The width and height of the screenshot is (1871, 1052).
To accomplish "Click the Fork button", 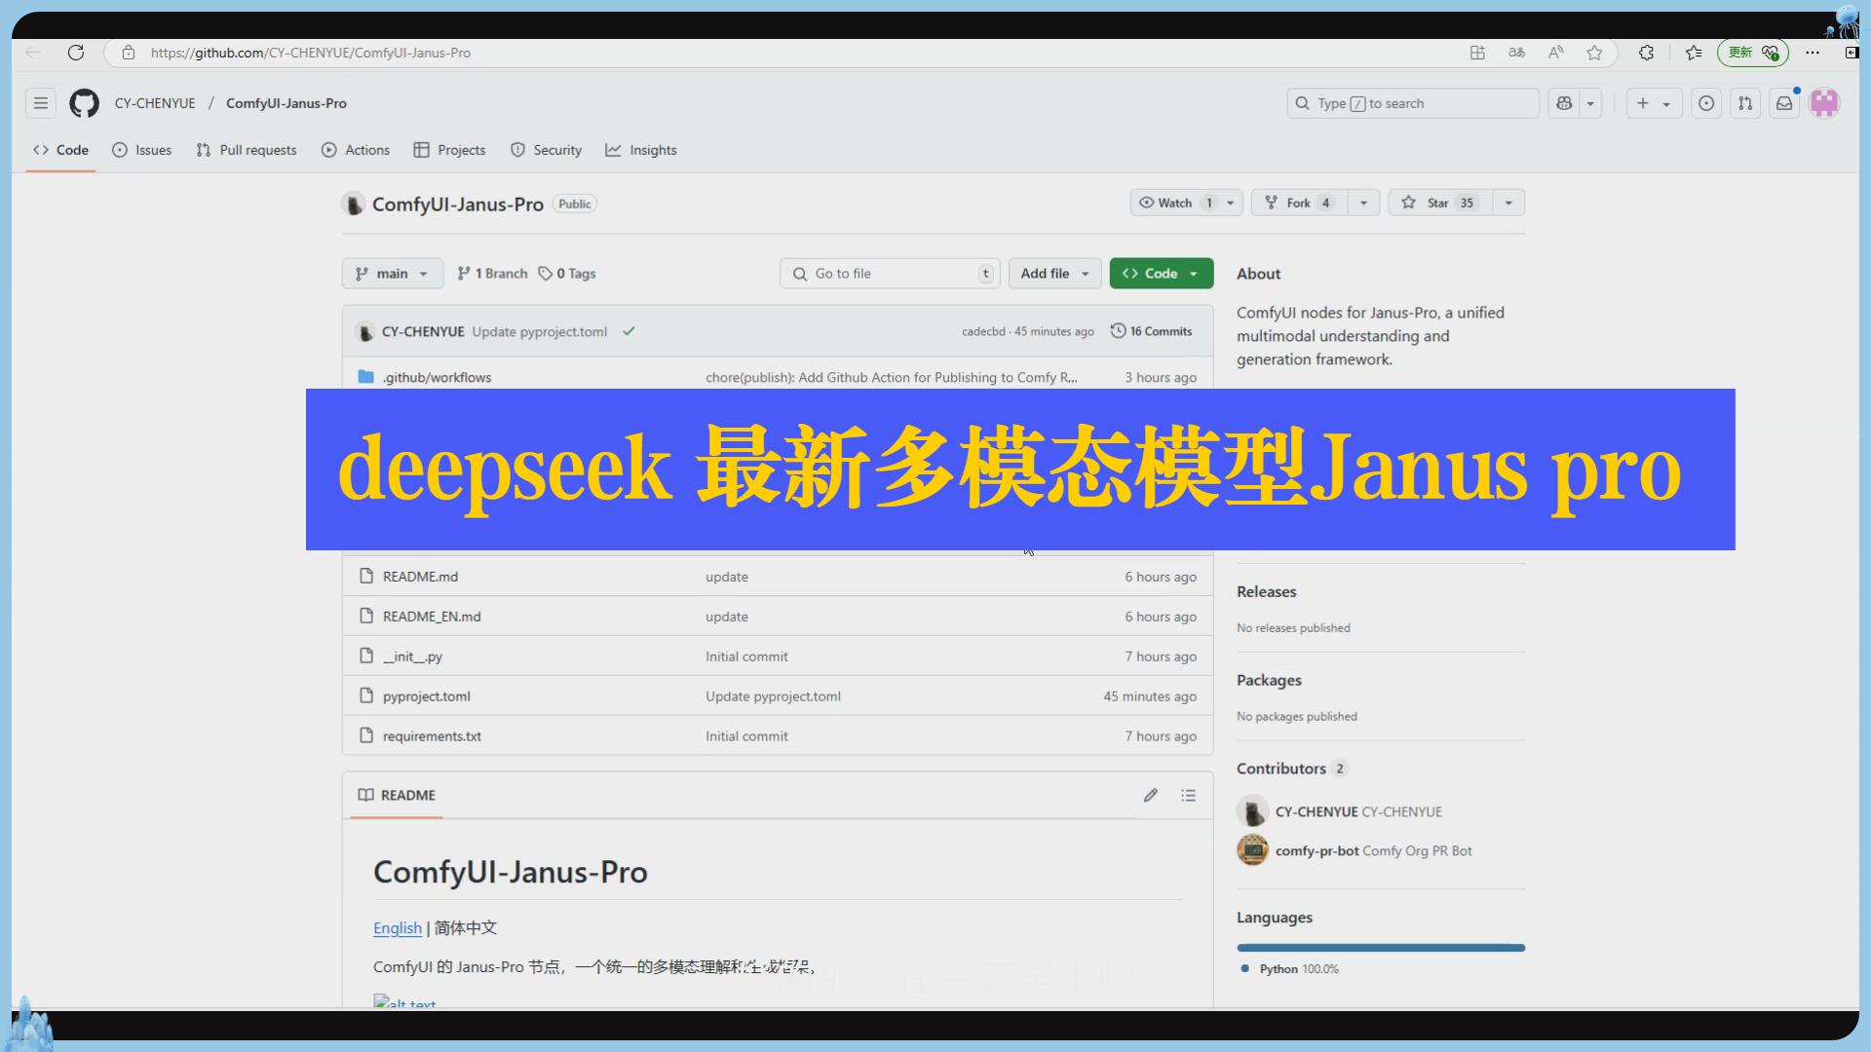I will click(x=1300, y=203).
